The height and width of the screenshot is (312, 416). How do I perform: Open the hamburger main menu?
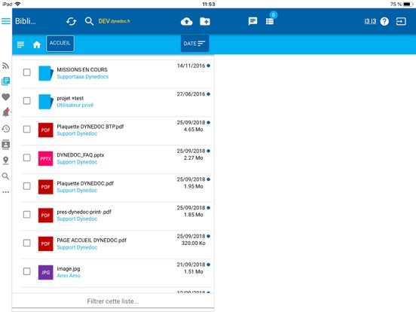click(x=6, y=21)
